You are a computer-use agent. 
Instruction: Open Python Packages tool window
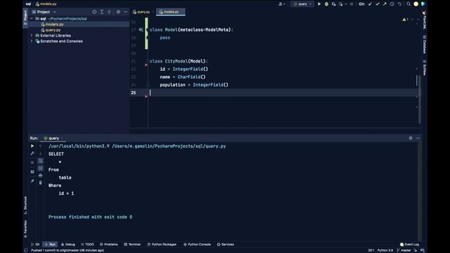pos(162,245)
